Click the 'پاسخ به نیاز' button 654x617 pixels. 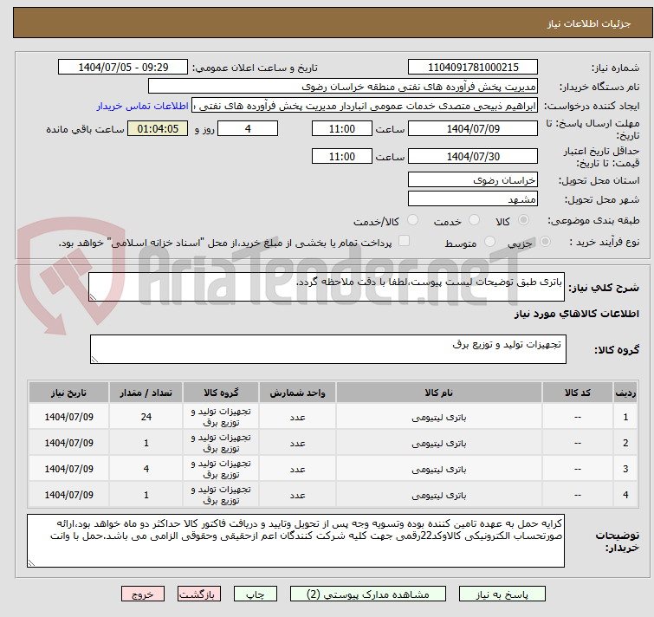(x=502, y=594)
